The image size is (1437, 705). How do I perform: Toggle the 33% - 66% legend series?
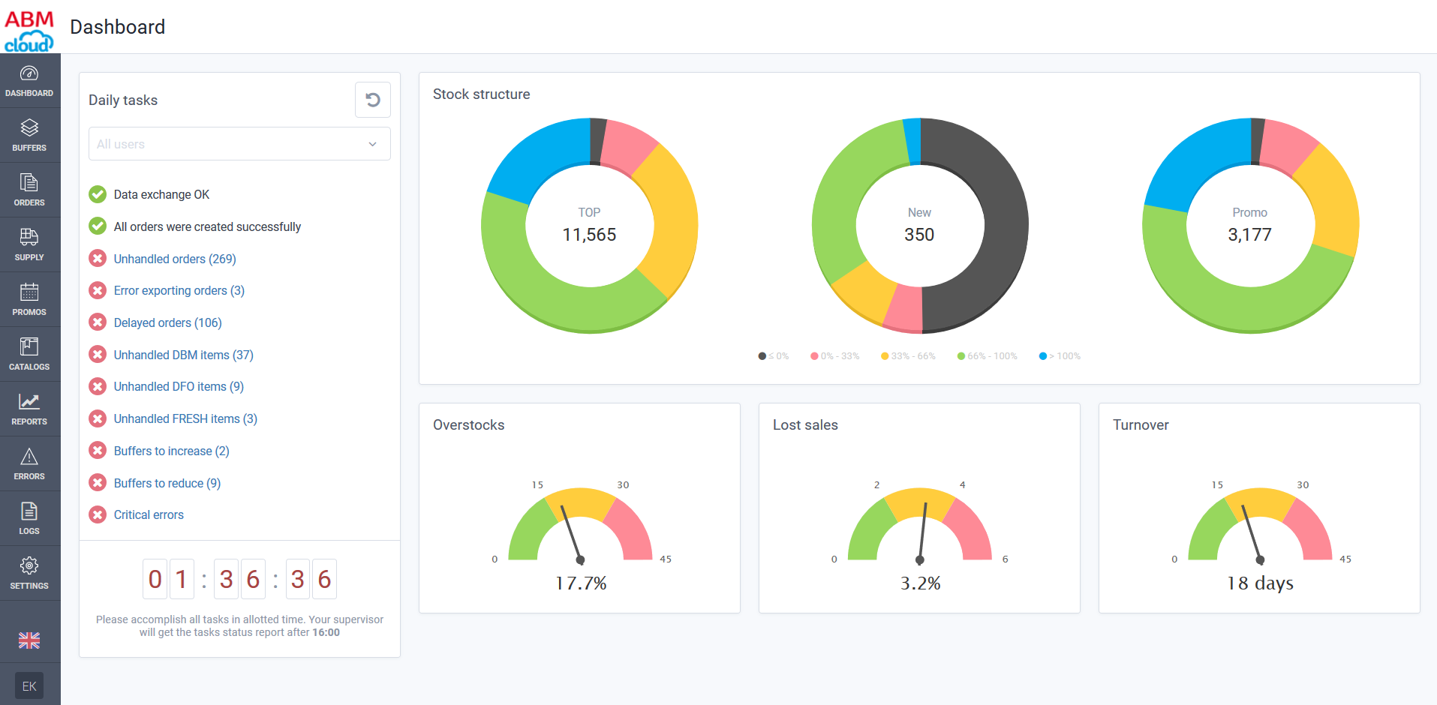click(908, 356)
